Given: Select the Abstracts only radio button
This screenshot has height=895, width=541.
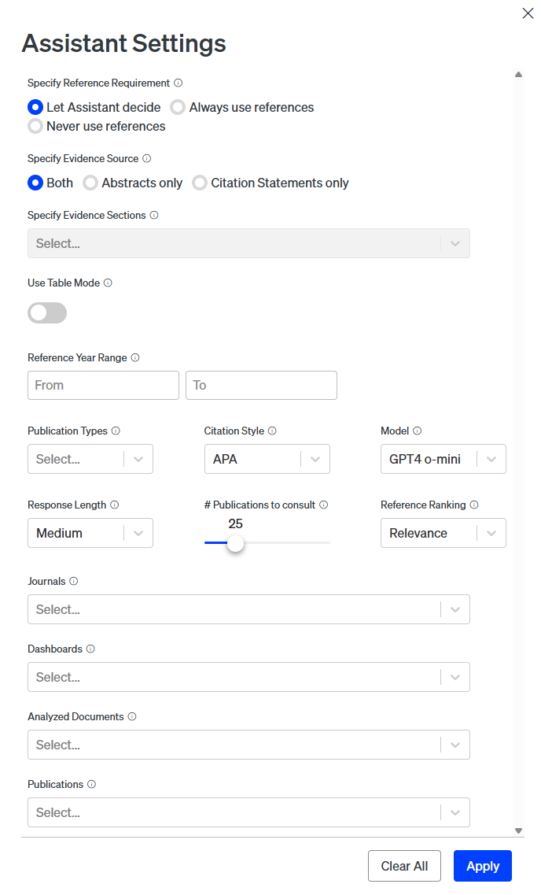Looking at the screenshot, I should (x=90, y=183).
